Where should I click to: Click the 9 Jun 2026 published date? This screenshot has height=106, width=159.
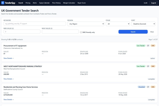pyautogui.click(x=122, y=54)
